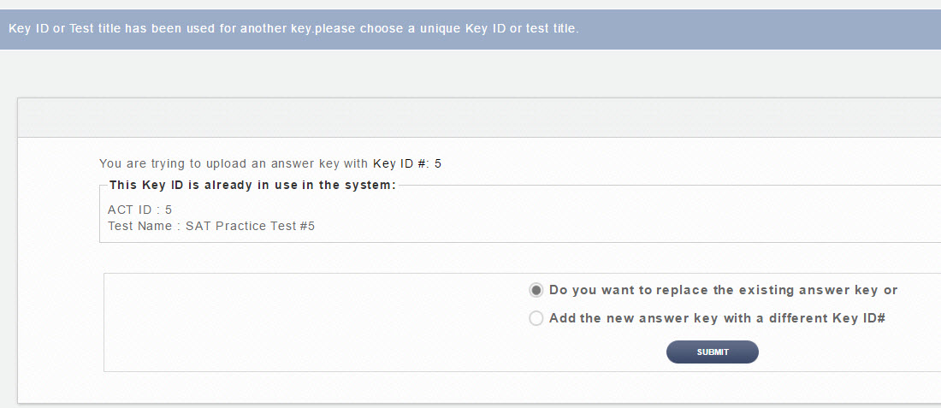Click the empty gray panel header bar
Screen dimensions: 941x408
[x=479, y=117]
